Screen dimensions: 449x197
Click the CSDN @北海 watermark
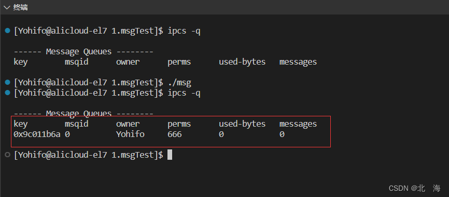click(415, 188)
